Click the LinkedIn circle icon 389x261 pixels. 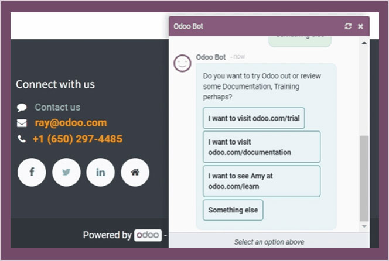coord(101,172)
